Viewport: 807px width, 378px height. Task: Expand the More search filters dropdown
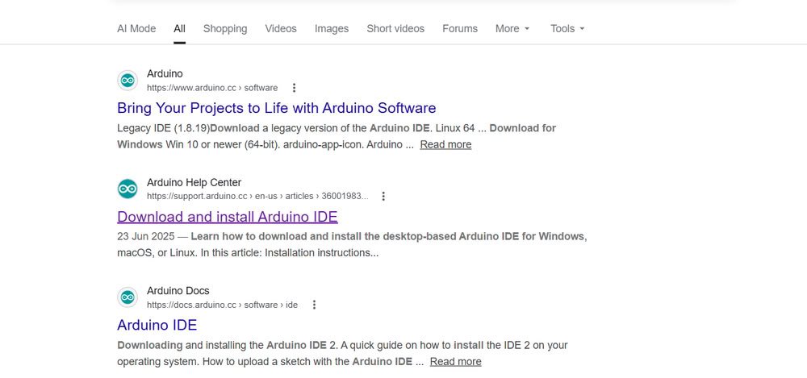tap(512, 29)
